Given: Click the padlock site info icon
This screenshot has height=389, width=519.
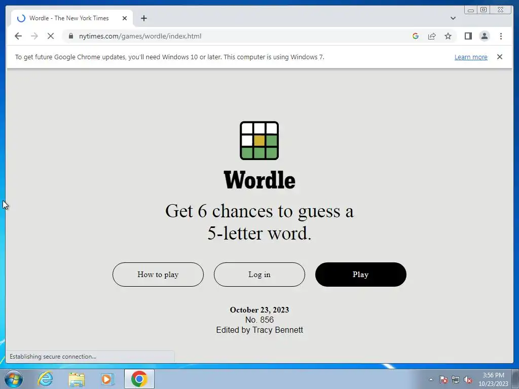Looking at the screenshot, I should (x=71, y=36).
